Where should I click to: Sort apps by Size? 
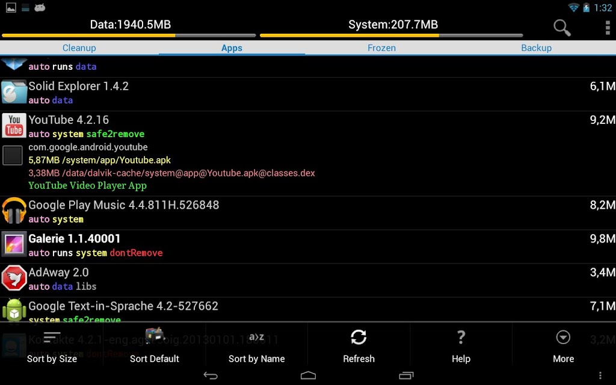click(52, 346)
